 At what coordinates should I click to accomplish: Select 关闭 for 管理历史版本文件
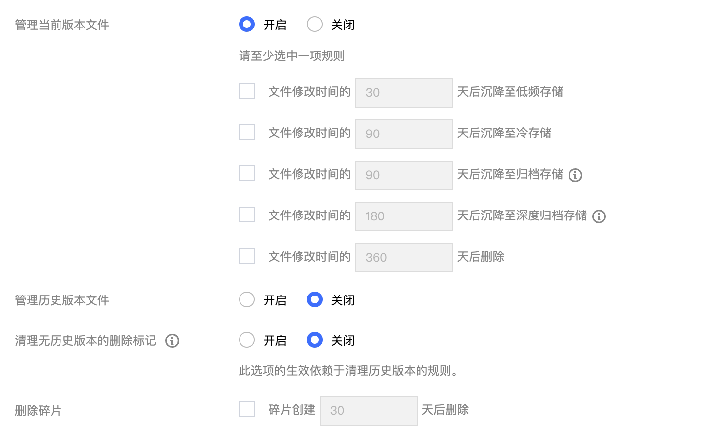[x=315, y=299]
